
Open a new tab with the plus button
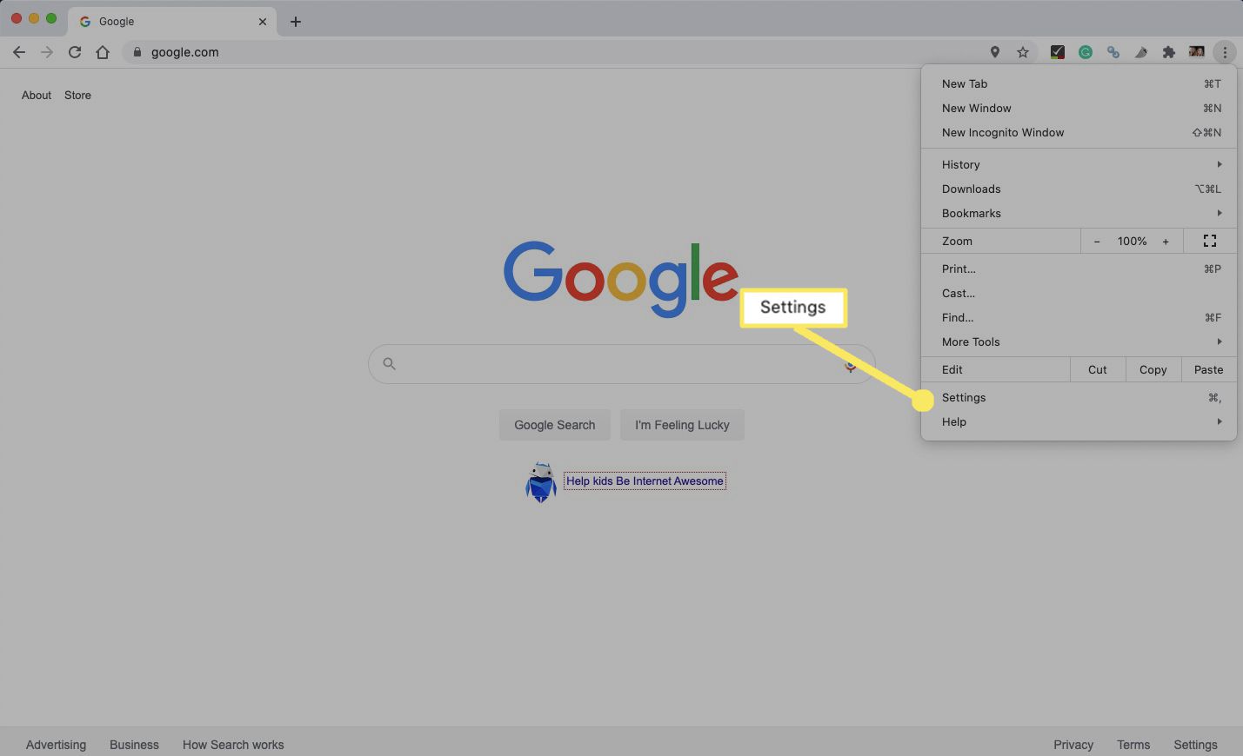click(x=296, y=22)
